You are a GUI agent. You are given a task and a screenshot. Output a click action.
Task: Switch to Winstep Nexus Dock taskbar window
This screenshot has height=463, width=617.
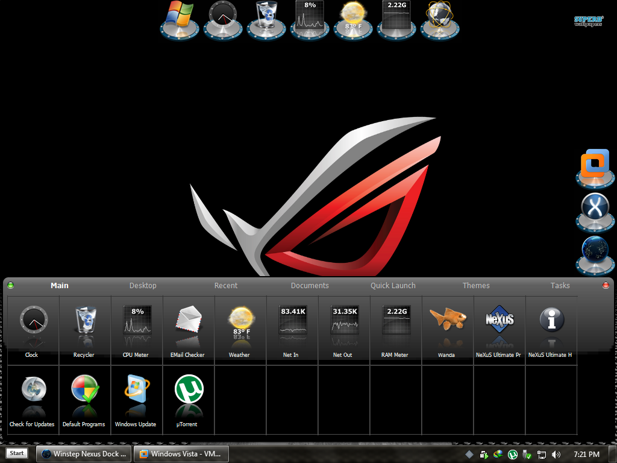tap(84, 454)
